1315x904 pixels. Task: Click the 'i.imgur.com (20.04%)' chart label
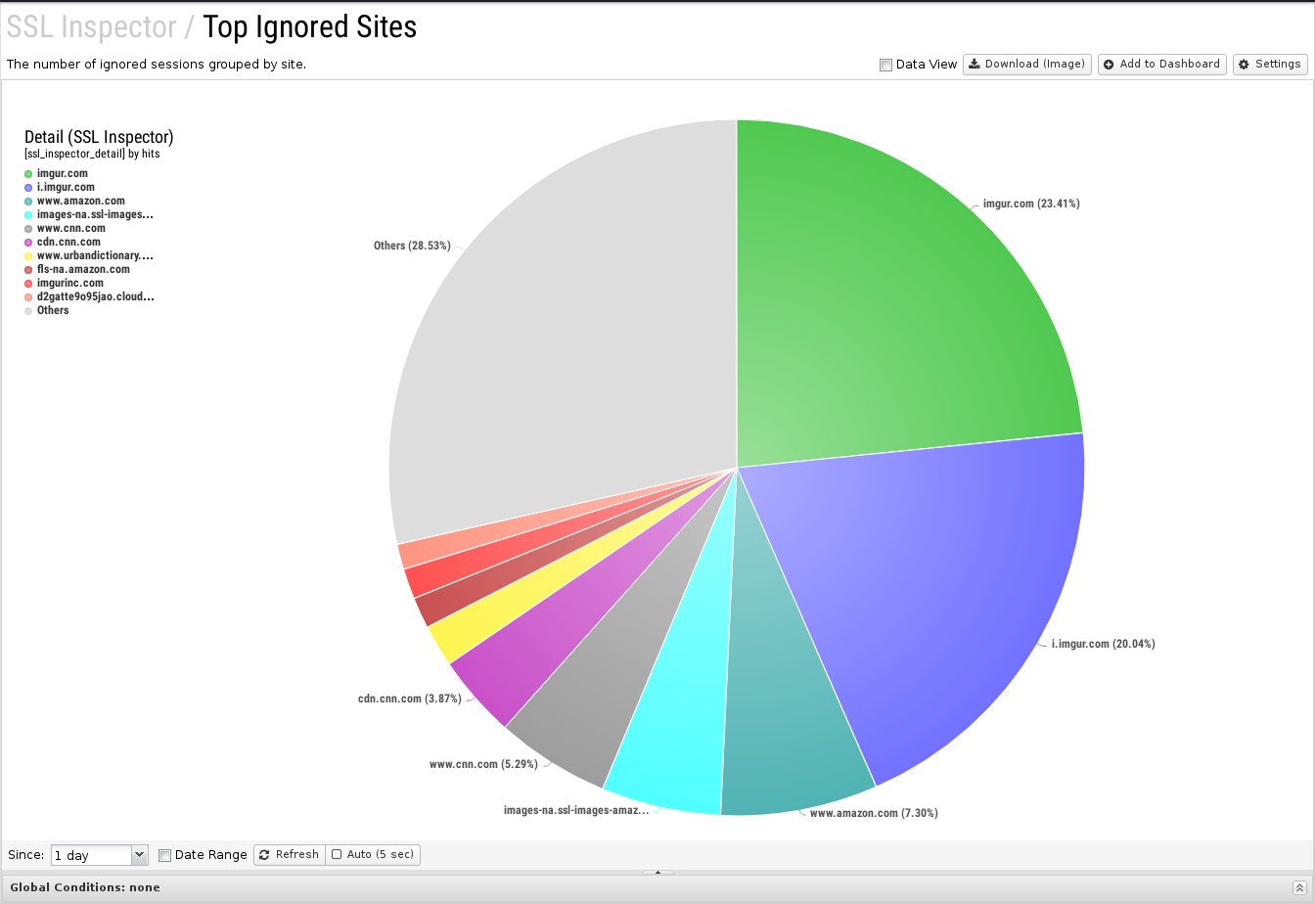(x=1103, y=644)
